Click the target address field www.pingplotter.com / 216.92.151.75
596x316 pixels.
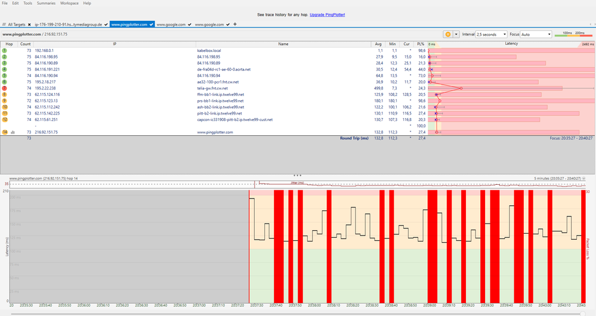click(35, 34)
